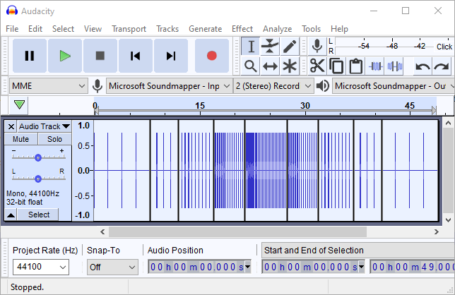Open the View menu
This screenshot has width=455, height=295.
tap(93, 29)
